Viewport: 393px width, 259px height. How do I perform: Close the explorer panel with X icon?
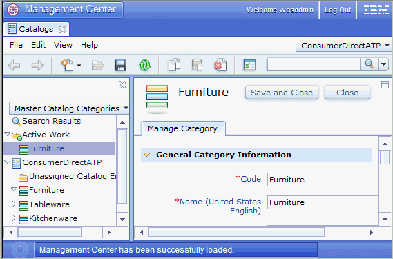[x=122, y=85]
